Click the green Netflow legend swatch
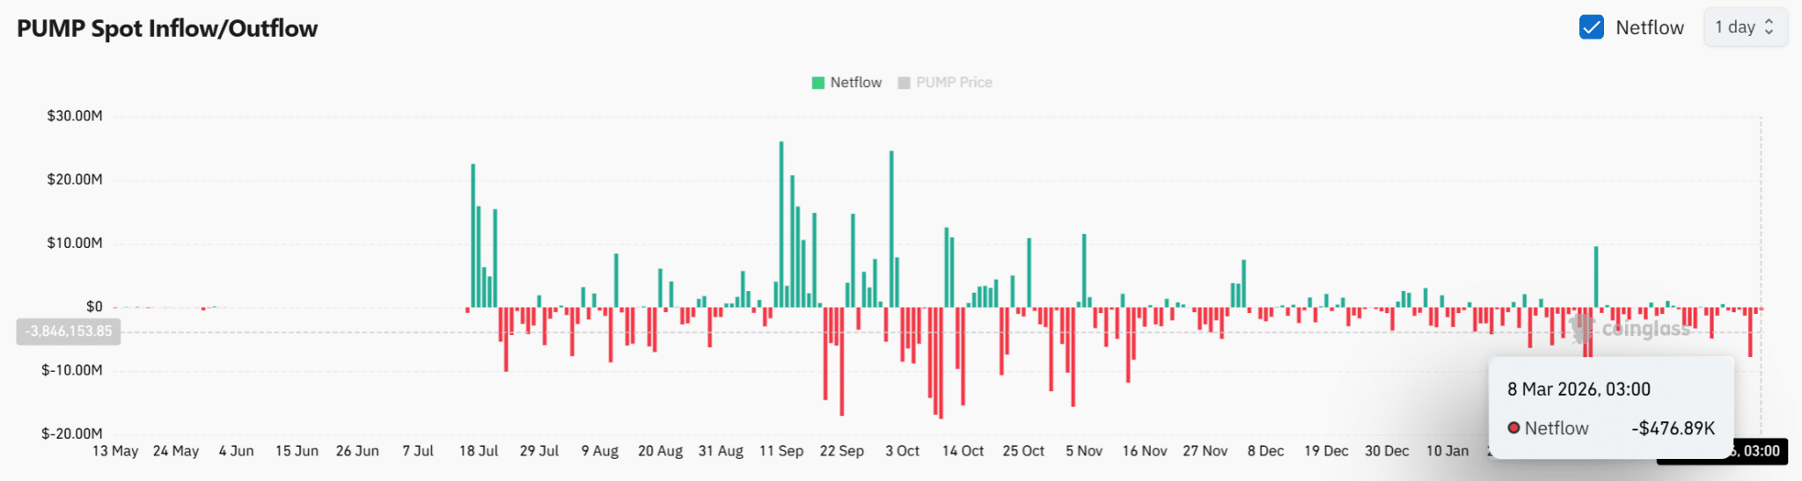1802x481 pixels. [817, 83]
